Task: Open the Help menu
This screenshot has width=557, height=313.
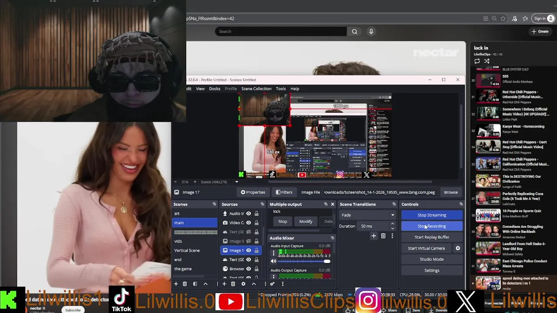Action: (295, 89)
